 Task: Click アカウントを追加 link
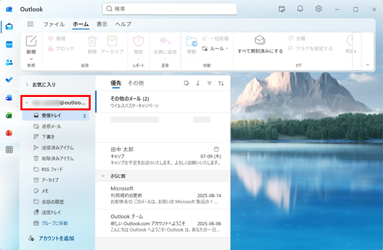[56, 239]
